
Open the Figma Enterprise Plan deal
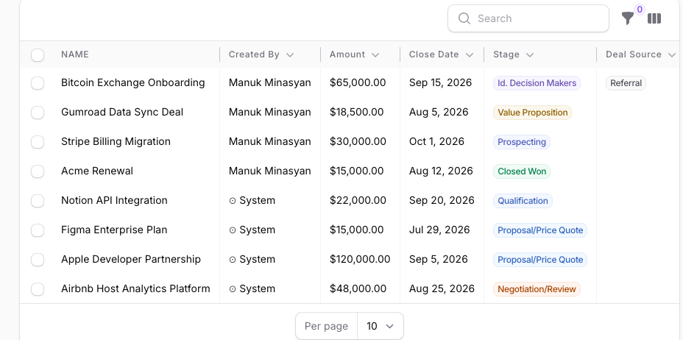pos(114,230)
